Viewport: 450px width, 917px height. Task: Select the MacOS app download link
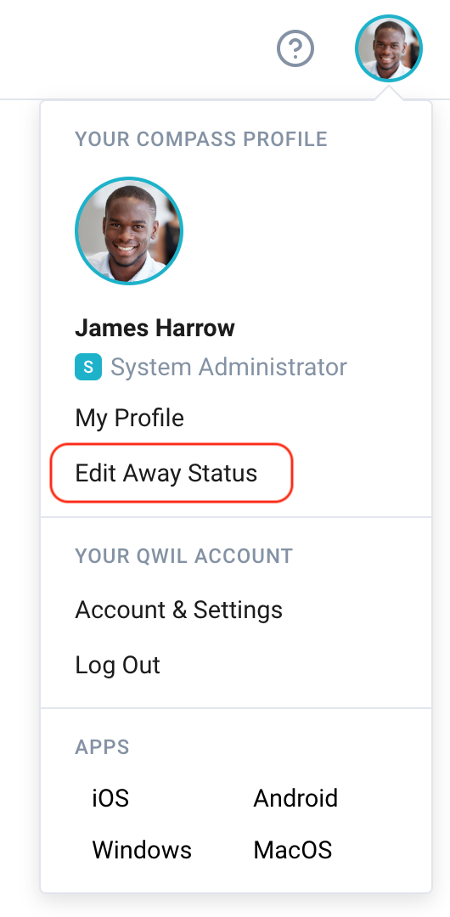coord(293,850)
